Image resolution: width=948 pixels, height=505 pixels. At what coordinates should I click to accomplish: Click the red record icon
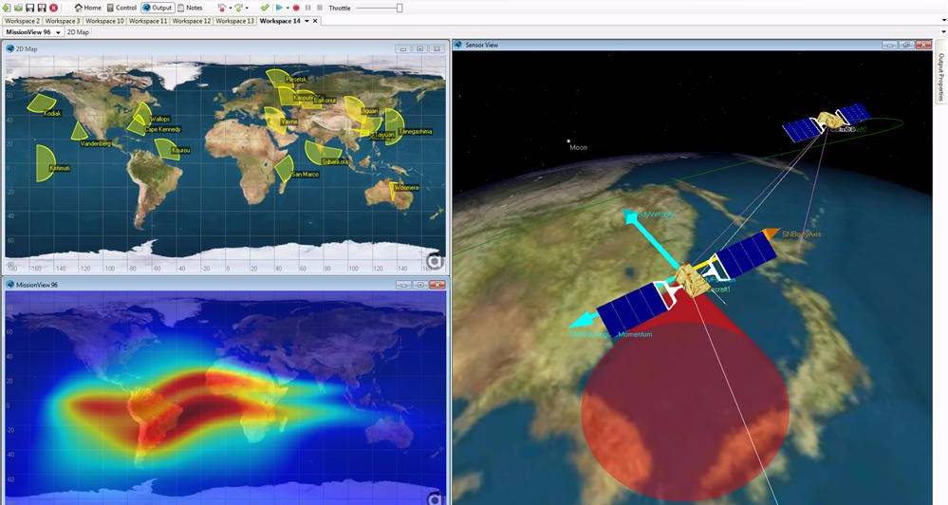296,8
